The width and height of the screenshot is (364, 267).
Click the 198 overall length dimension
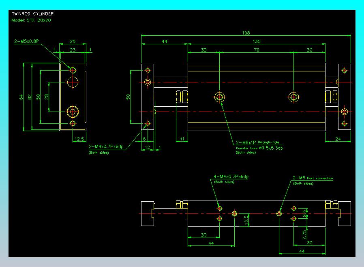coord(246,33)
